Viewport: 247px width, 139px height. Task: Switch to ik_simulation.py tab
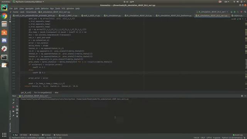coord(112,15)
